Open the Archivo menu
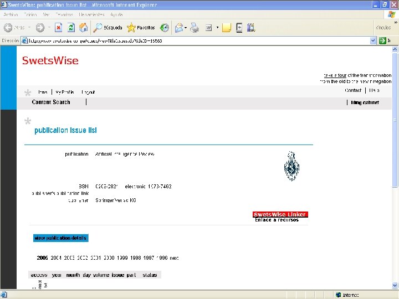 click(11, 15)
